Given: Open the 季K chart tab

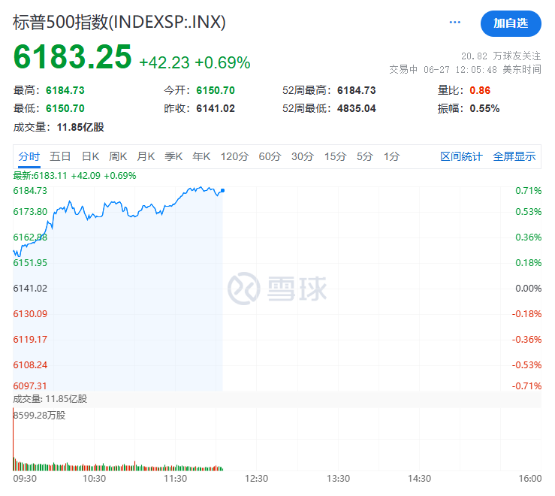Looking at the screenshot, I should (173, 156).
